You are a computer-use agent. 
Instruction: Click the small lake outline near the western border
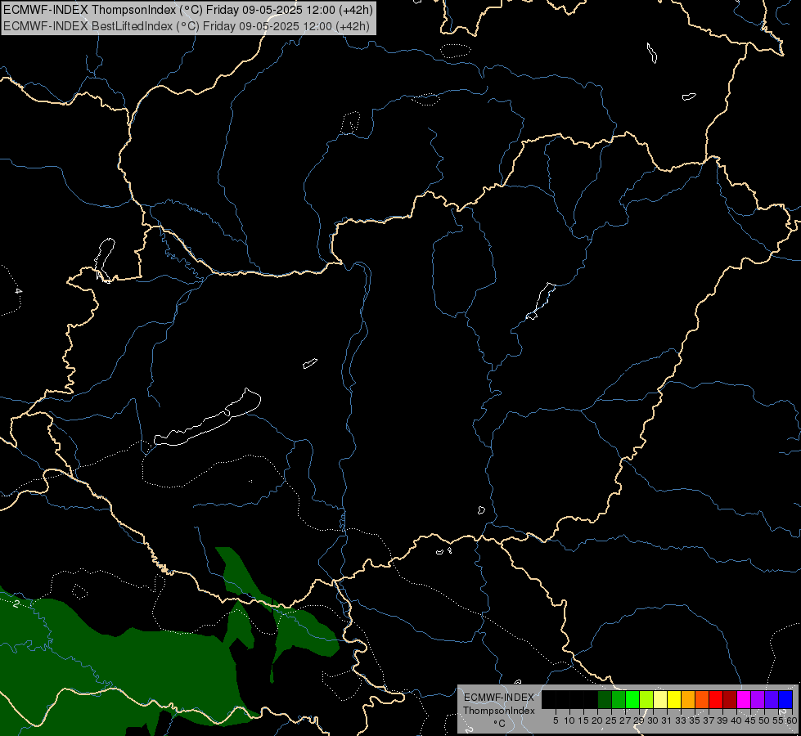coord(105,259)
